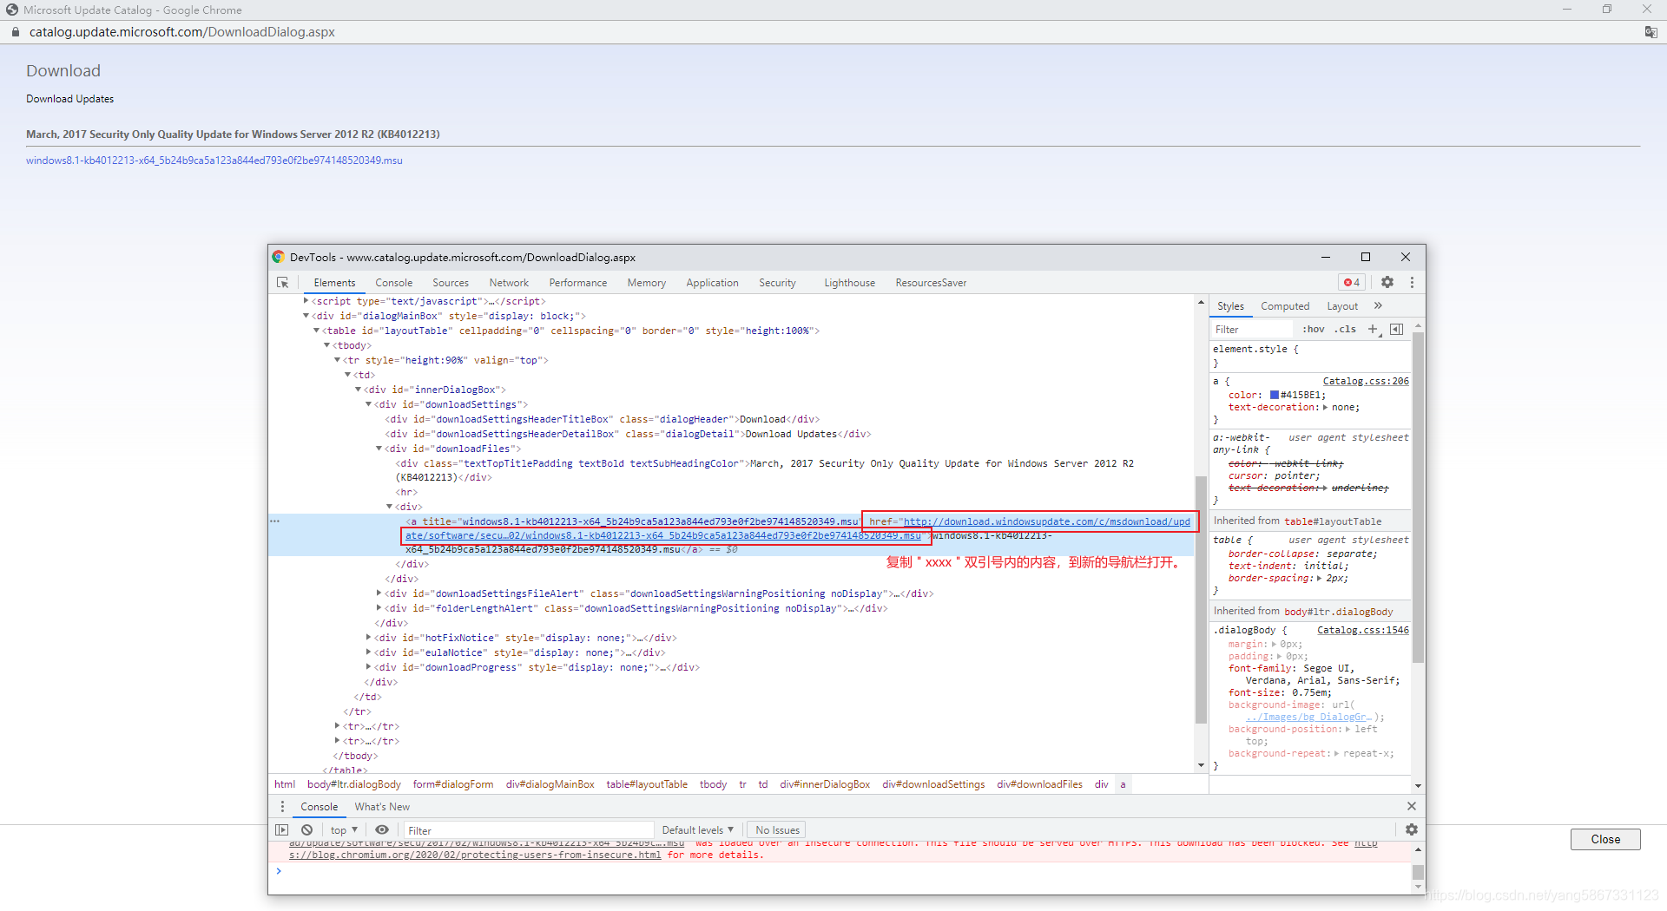Click the console Filter input field
The width and height of the screenshot is (1667, 911).
pyautogui.click(x=530, y=830)
